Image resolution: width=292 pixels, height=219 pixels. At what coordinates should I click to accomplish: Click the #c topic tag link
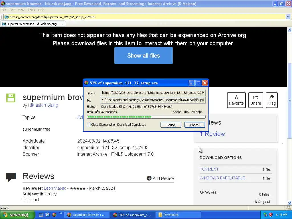[80, 117]
